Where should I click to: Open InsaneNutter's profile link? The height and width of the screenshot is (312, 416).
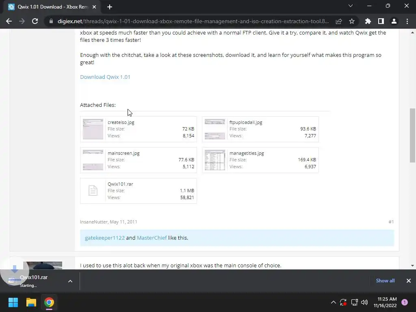[94, 222]
